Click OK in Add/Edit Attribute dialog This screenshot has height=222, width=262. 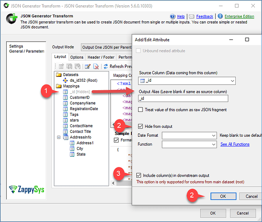[223, 196]
